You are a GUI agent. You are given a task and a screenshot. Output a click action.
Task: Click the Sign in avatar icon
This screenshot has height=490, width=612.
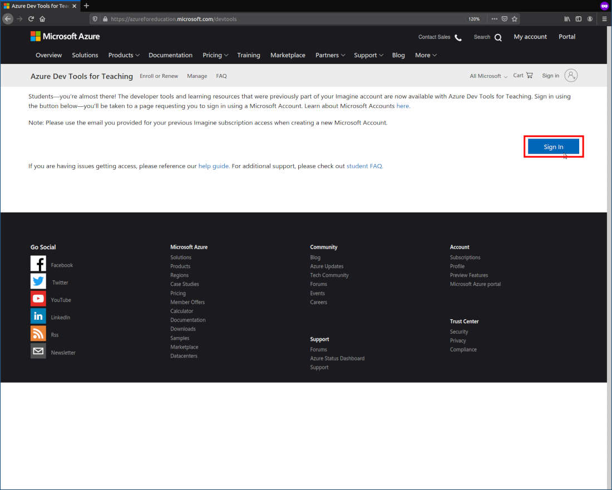[x=571, y=75]
